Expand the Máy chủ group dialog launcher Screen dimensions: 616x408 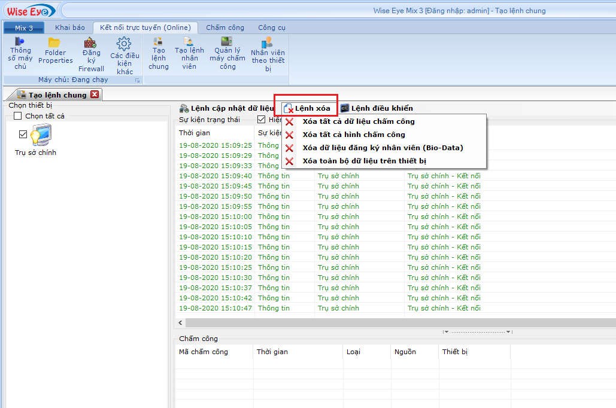pyautogui.click(x=137, y=80)
